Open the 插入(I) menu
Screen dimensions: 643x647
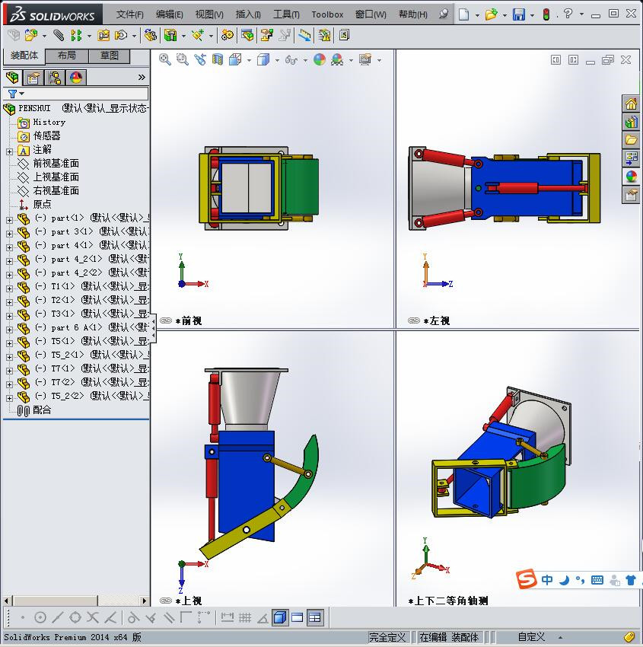(248, 14)
